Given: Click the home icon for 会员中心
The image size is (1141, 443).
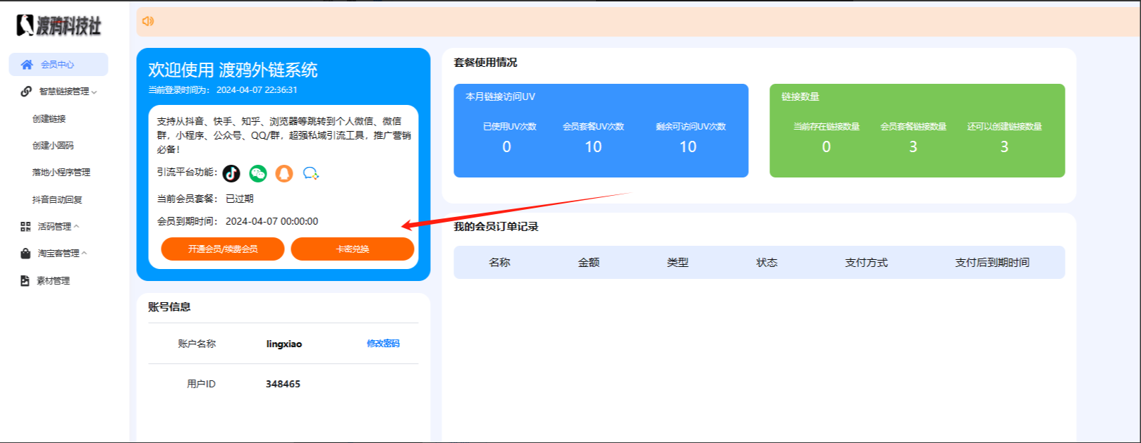Looking at the screenshot, I should 27,65.
